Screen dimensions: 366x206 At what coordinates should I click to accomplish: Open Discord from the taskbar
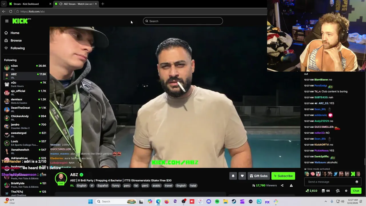click(208, 201)
